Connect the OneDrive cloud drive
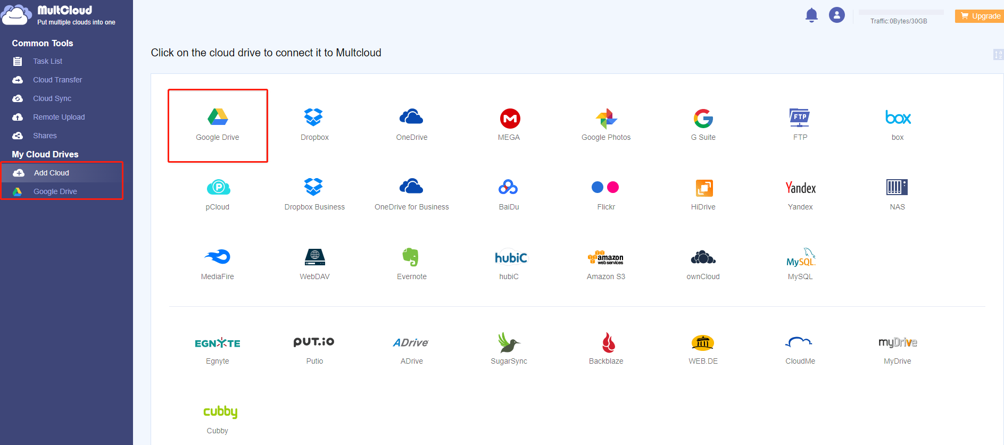 (x=411, y=117)
